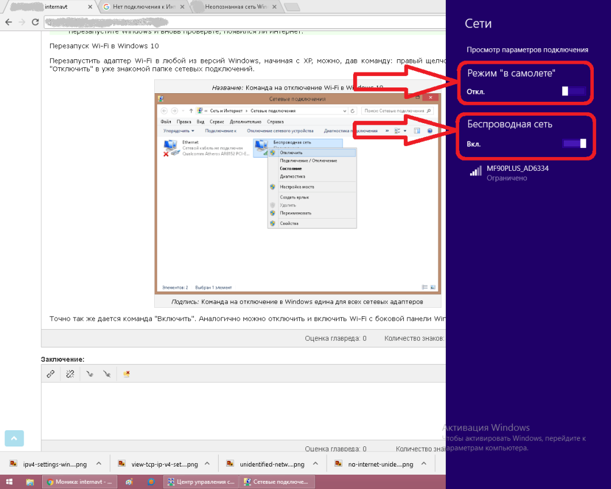
Task: Click the 'Перезапуск Wi-Fi в Windows 10' heading
Action: pyautogui.click(x=104, y=46)
